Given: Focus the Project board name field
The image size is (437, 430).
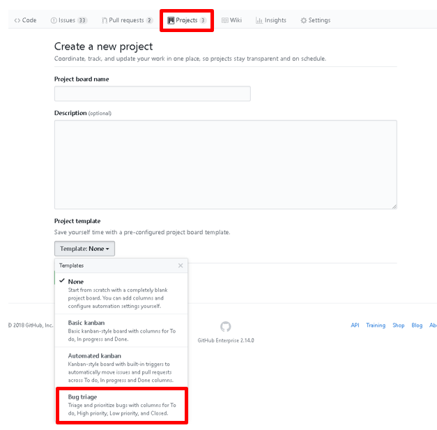Looking at the screenshot, I should pos(153,93).
